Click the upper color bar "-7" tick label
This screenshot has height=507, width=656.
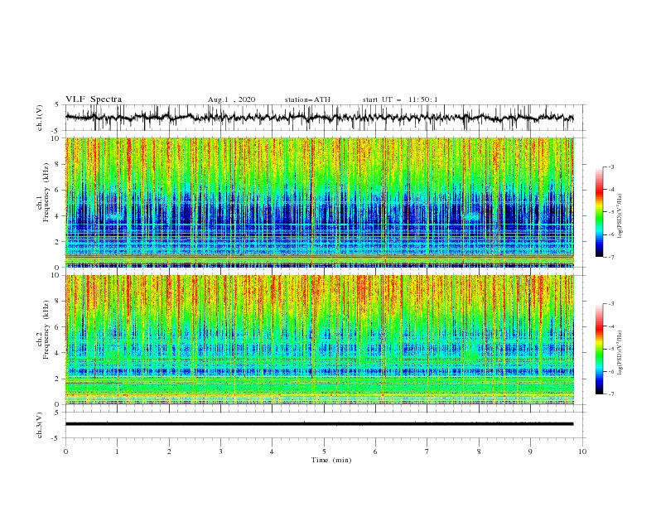[x=611, y=257]
